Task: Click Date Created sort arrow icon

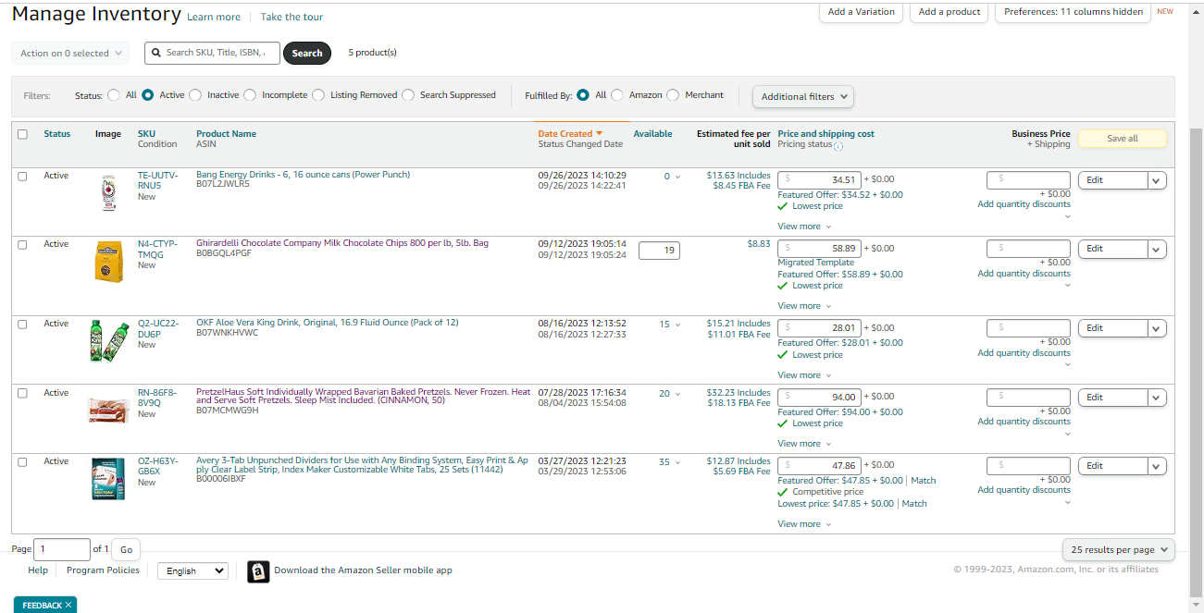Action: 600,134
